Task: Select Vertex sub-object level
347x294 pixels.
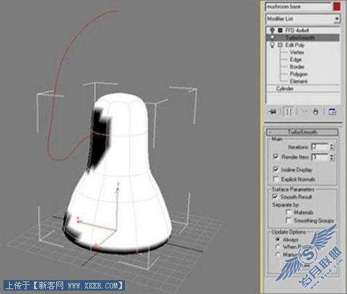Action: (x=296, y=52)
